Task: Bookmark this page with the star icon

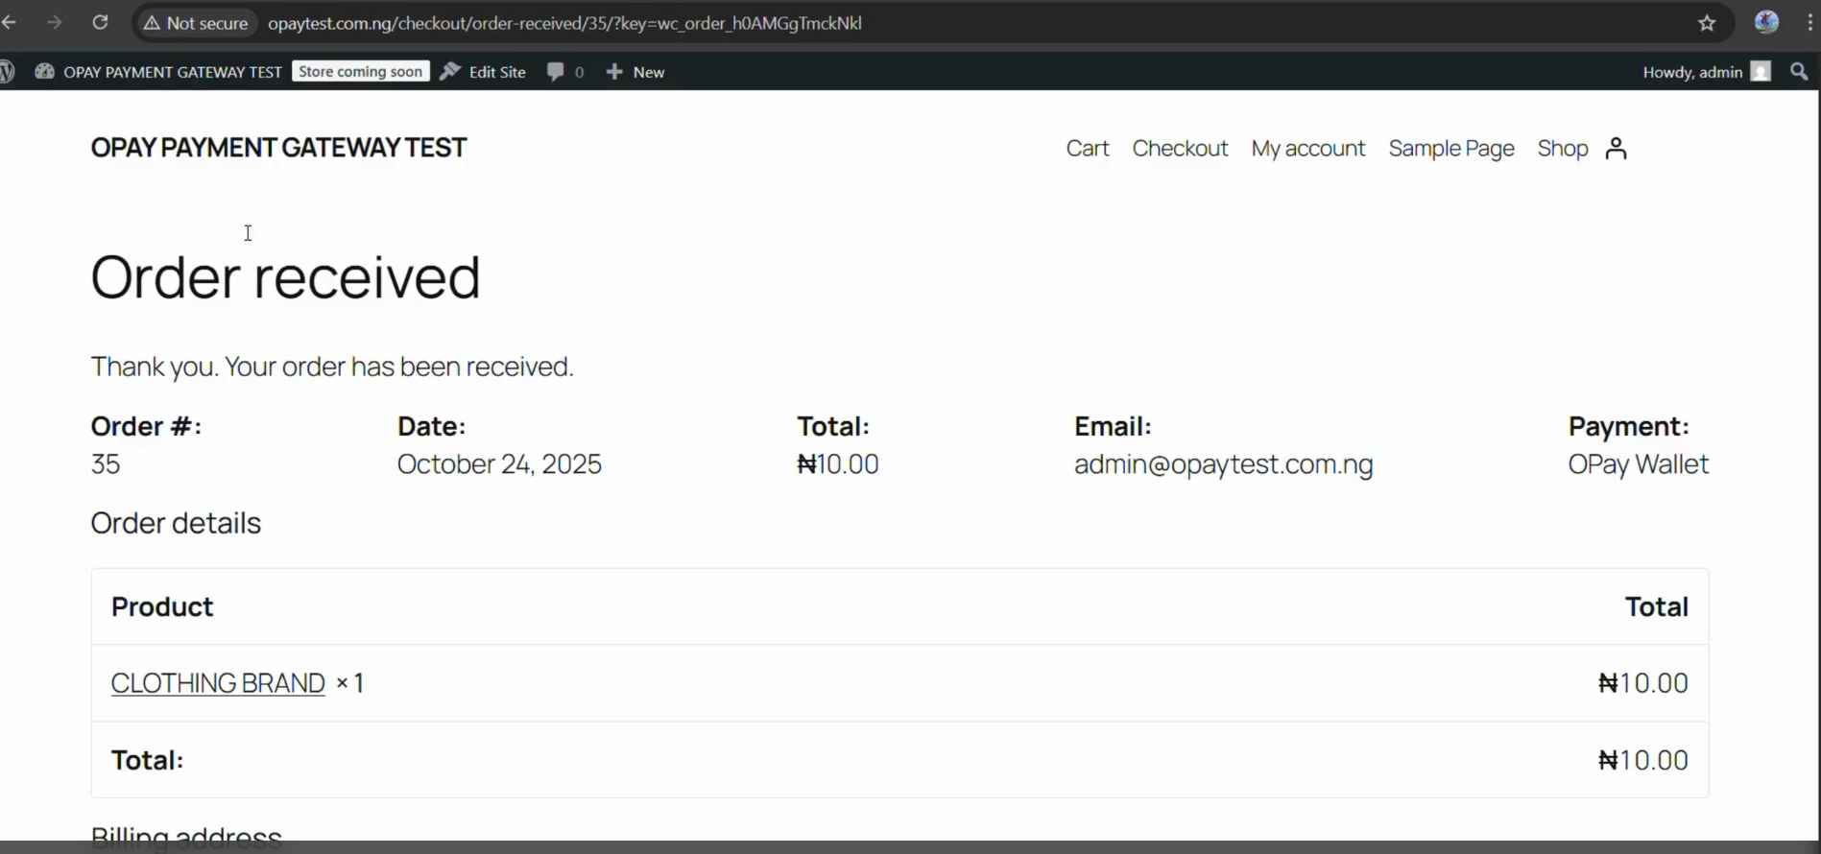Action: coord(1706,23)
